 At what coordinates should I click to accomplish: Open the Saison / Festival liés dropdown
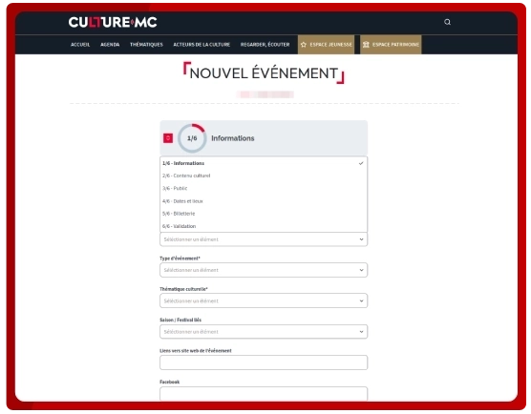tap(264, 331)
